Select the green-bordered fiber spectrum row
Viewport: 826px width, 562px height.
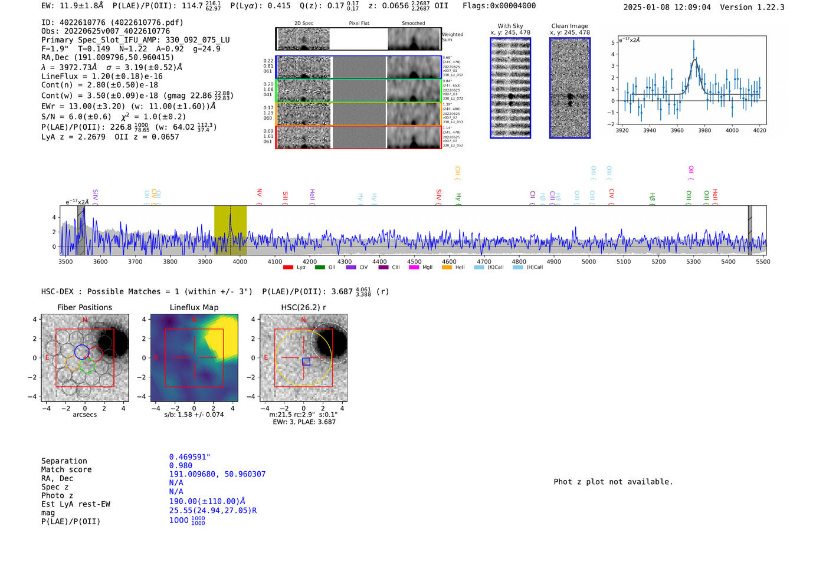tap(358, 91)
